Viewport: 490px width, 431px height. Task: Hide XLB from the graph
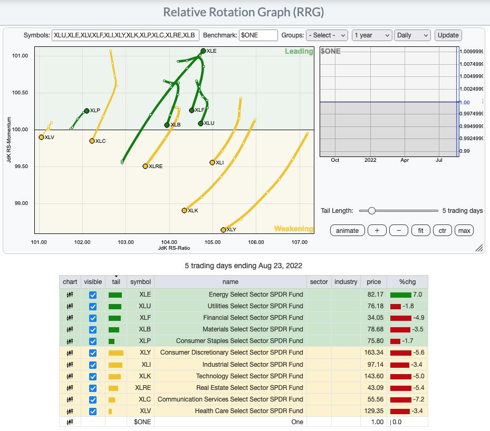click(x=93, y=329)
